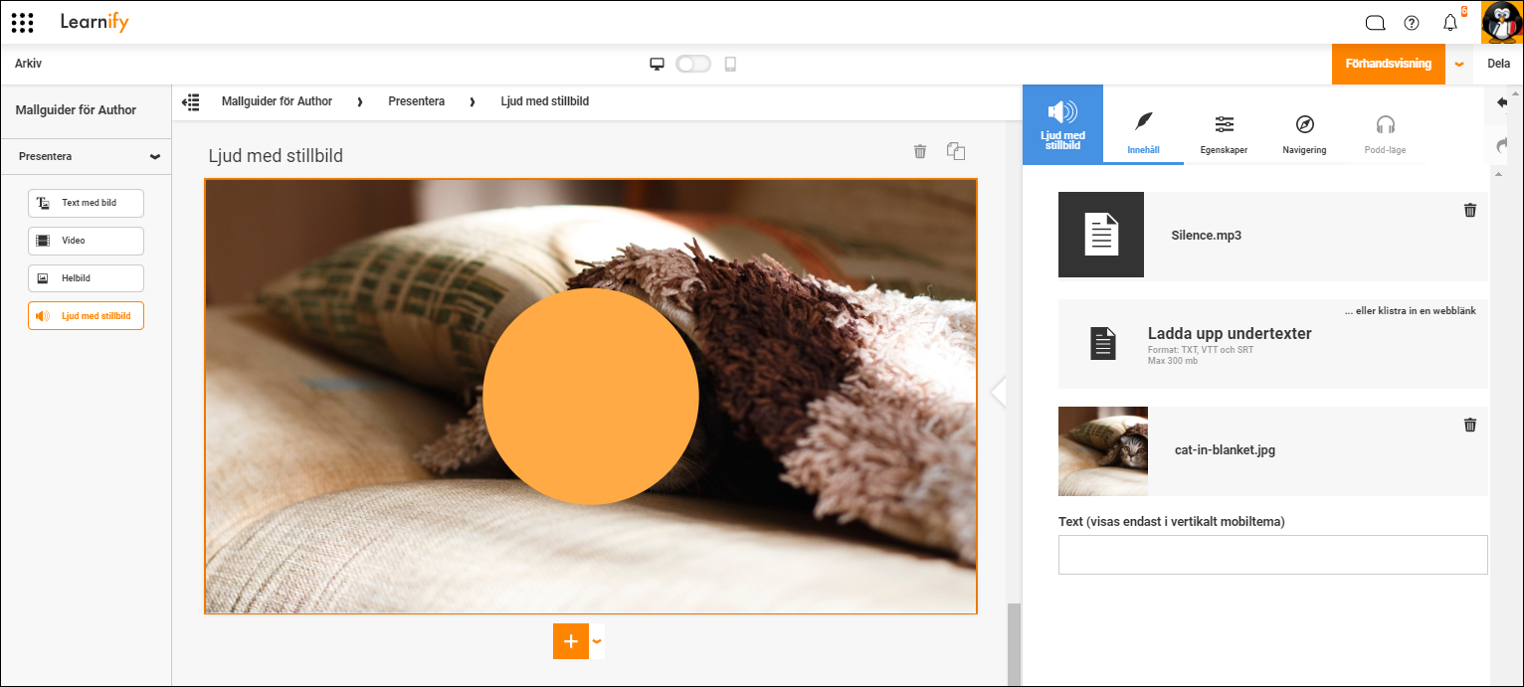Open the cat-in-blanket.jpg thumbnail
This screenshot has height=687, width=1524.
(1103, 451)
